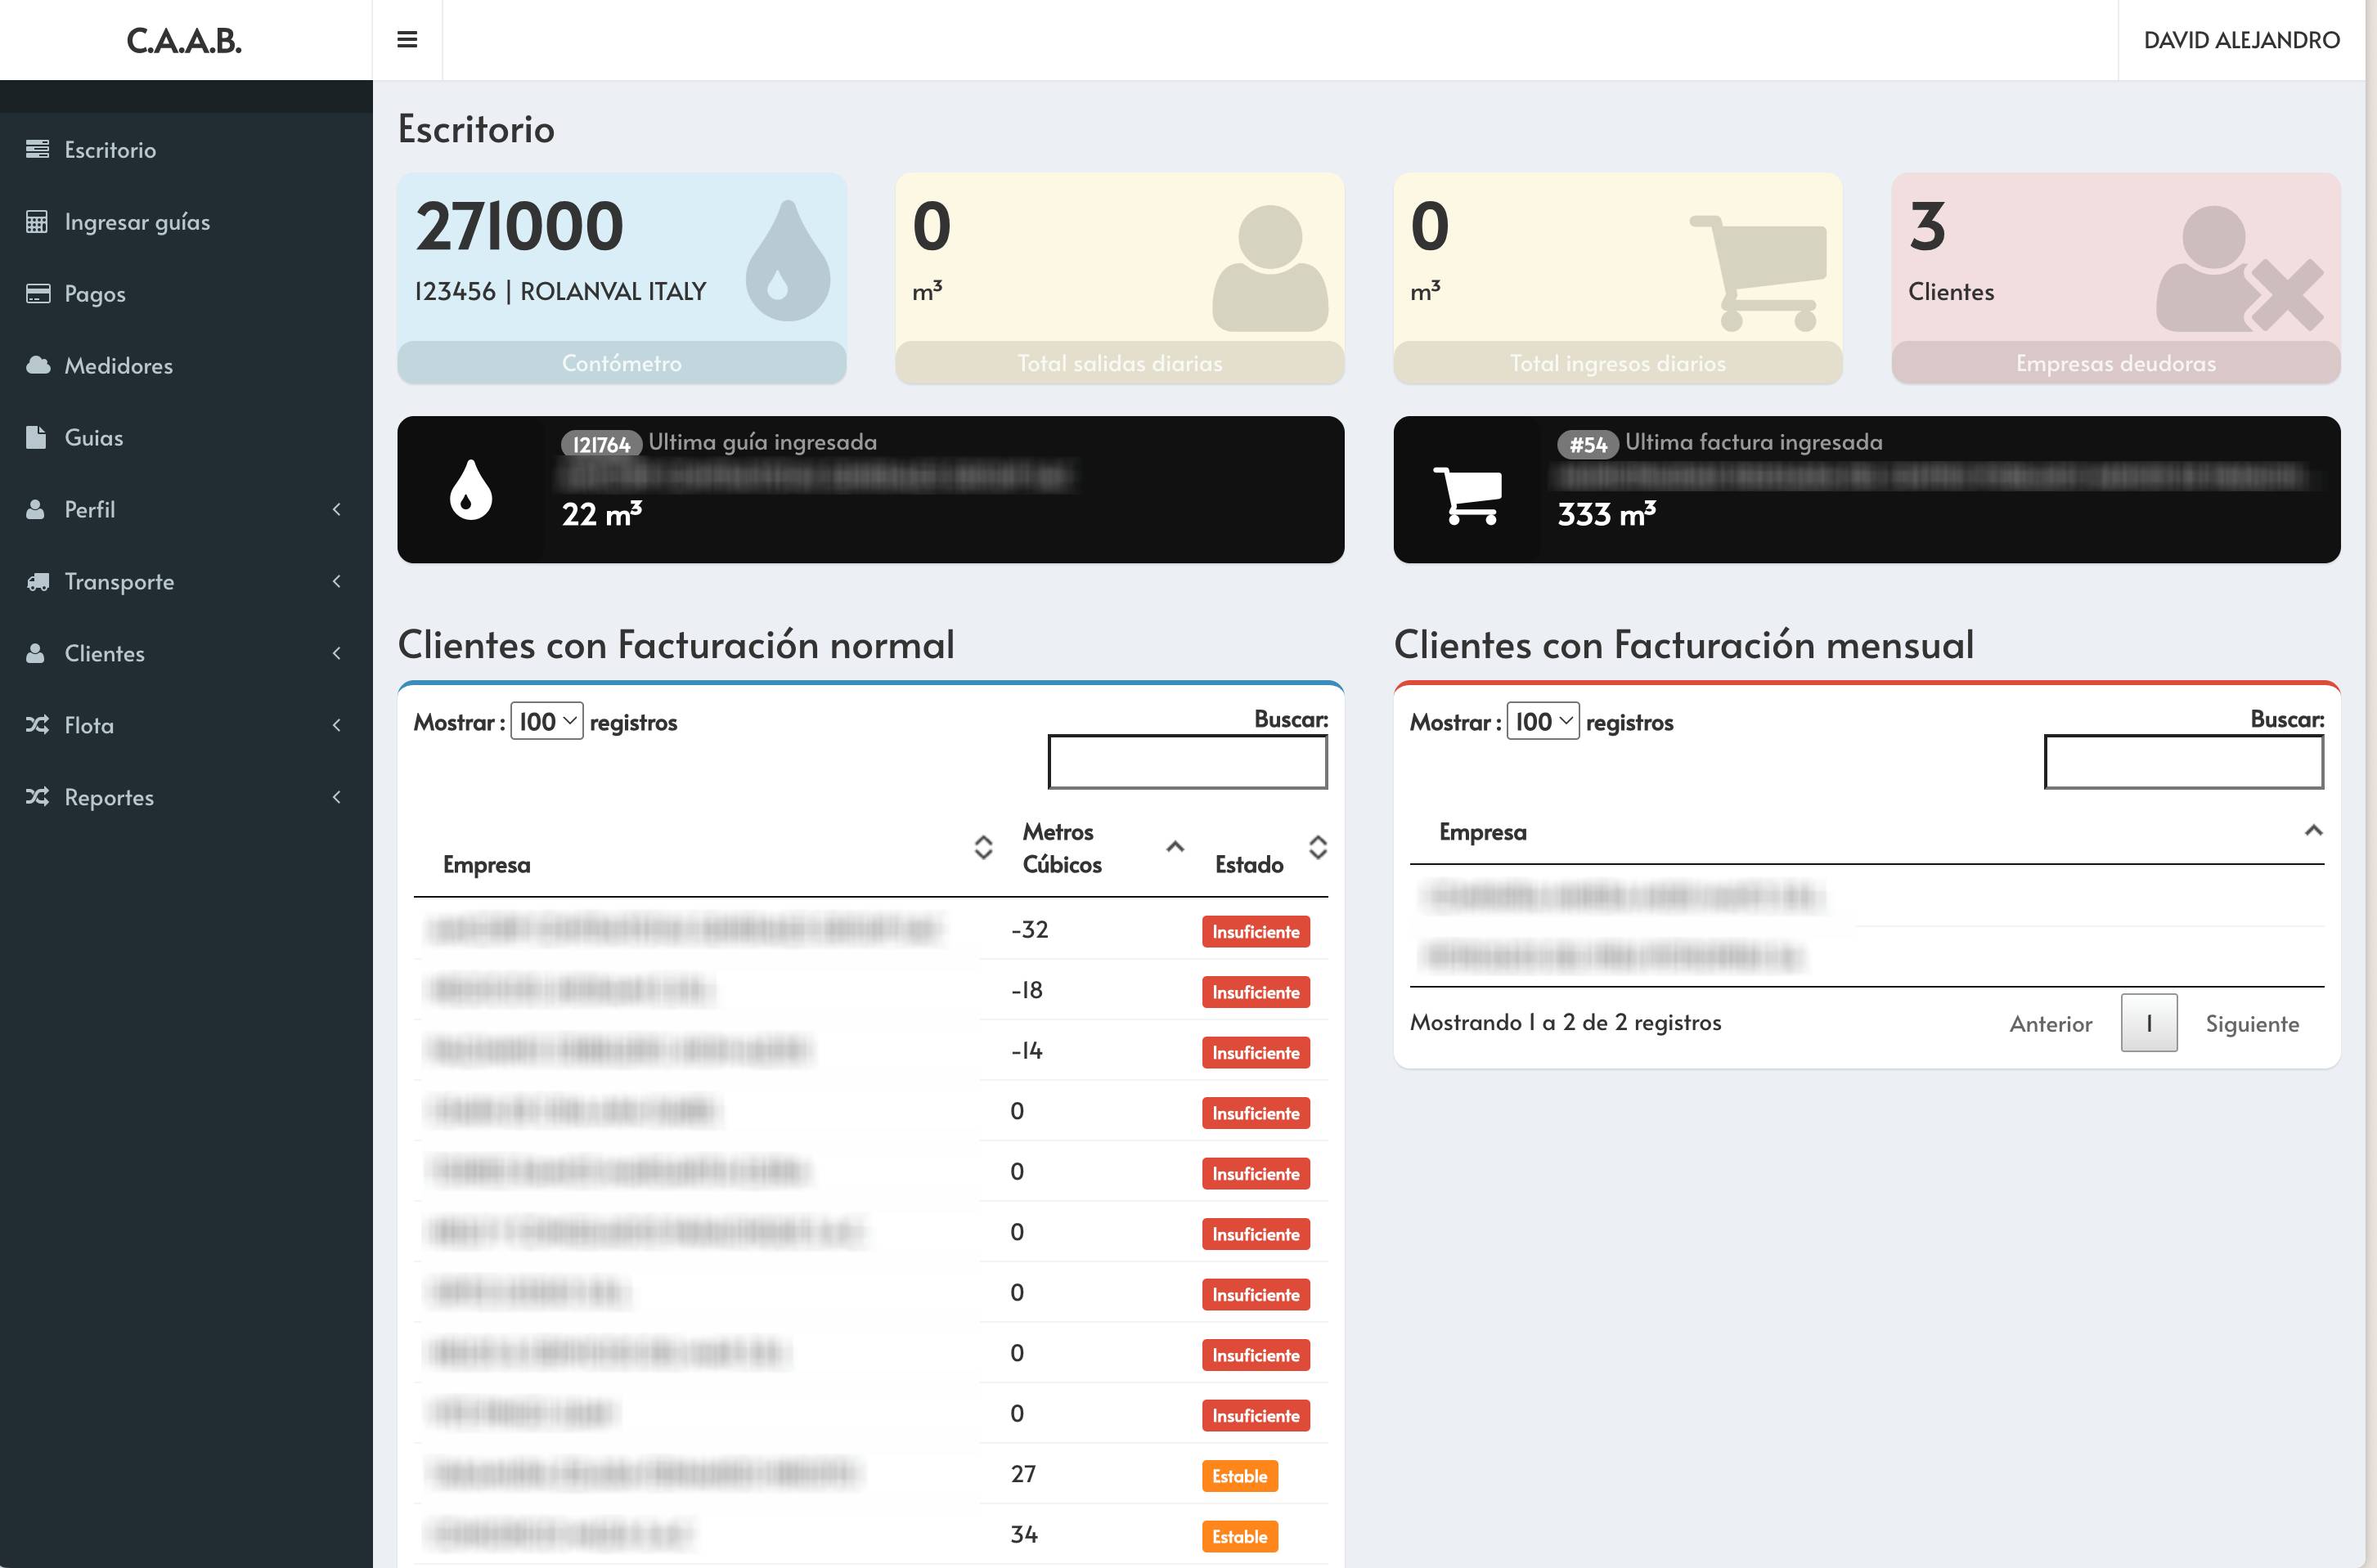Click the user-remove icon in Empresas deudoras card
This screenshot has width=2377, height=1568.
pos(2240,268)
